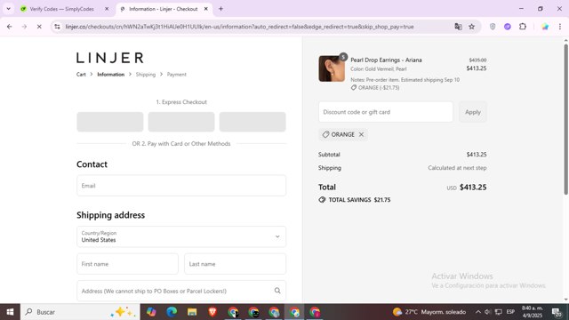569x320 pixels.
Task: Open the clock and date
Action: click(533, 312)
